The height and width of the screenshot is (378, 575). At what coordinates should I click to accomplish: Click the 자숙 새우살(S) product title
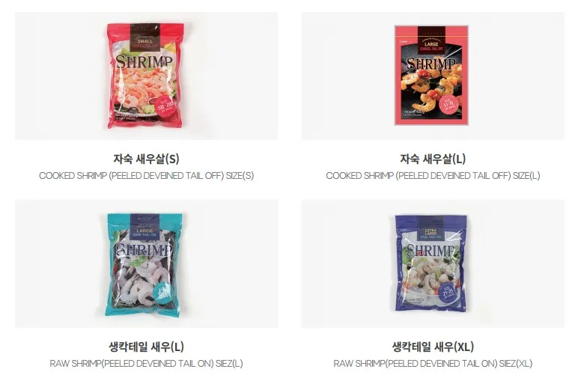coord(146,159)
